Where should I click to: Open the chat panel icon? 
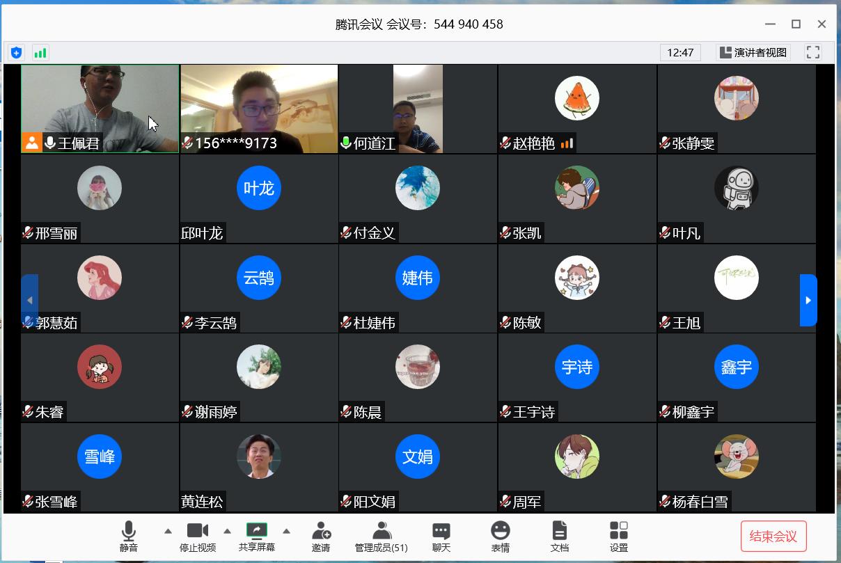(441, 531)
